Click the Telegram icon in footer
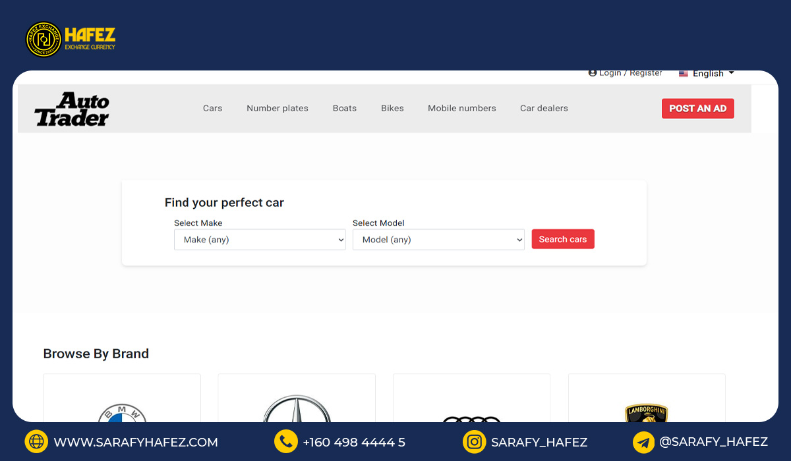 [643, 442]
